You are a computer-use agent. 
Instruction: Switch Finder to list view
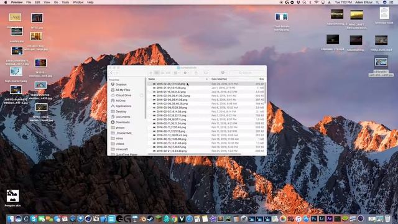(x=157, y=73)
